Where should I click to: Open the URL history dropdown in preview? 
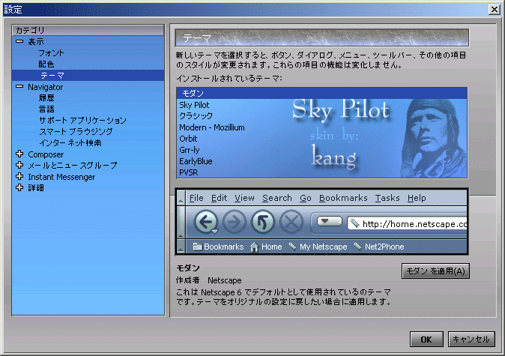point(329,221)
